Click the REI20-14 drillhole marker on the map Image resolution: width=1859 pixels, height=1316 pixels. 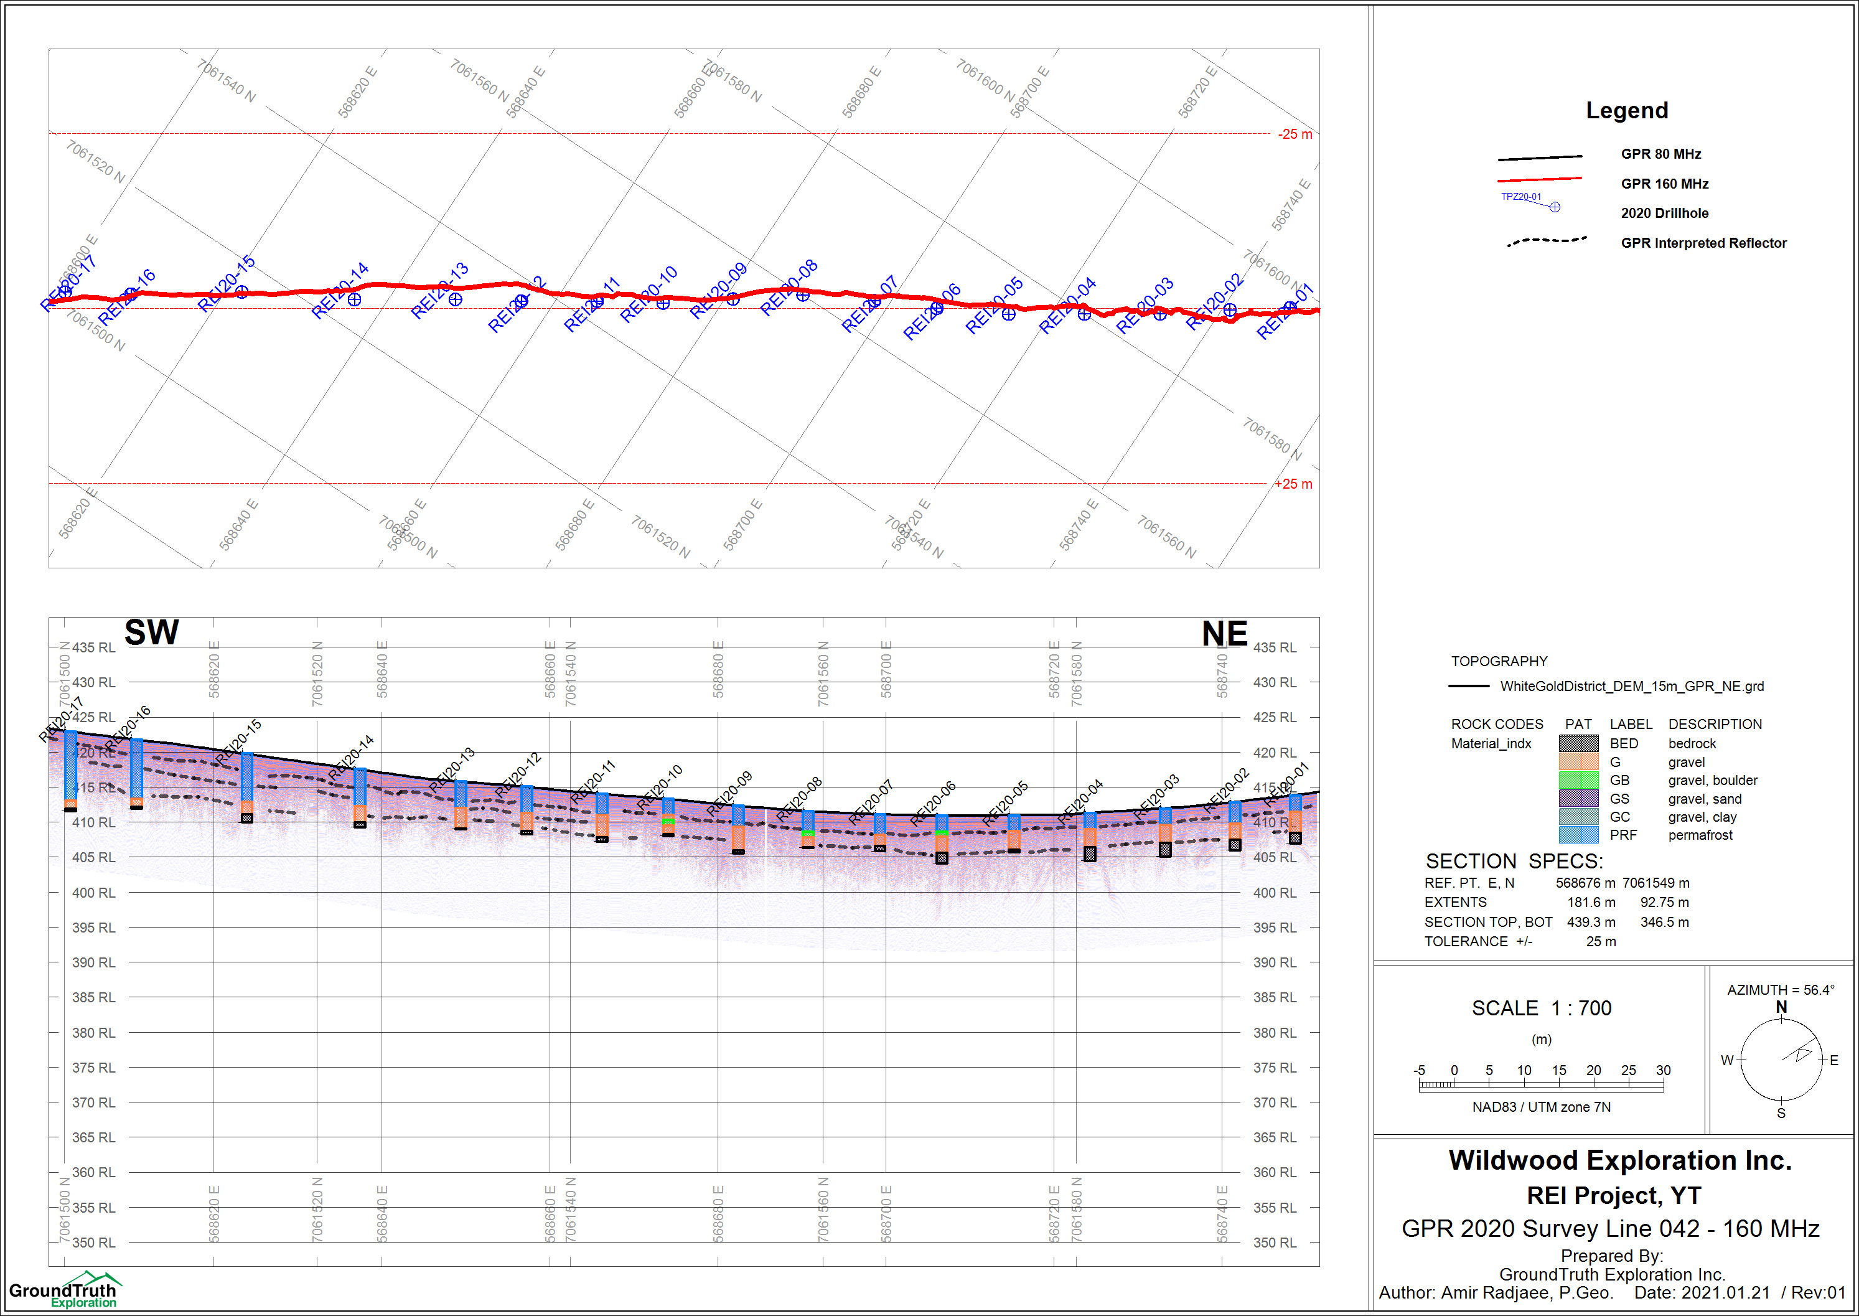tap(355, 300)
